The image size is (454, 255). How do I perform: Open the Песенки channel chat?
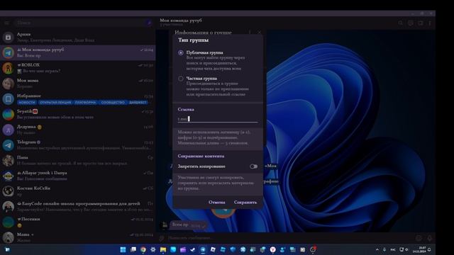pos(77,222)
